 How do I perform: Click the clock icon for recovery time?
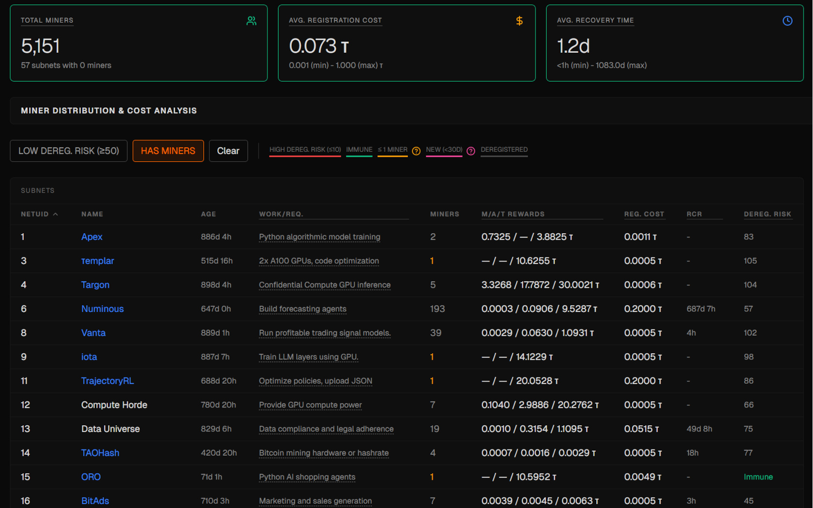(787, 21)
